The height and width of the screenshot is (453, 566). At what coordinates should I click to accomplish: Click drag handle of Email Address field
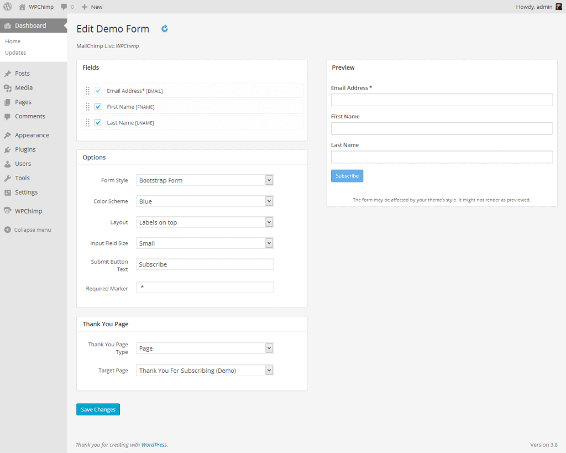tap(88, 91)
